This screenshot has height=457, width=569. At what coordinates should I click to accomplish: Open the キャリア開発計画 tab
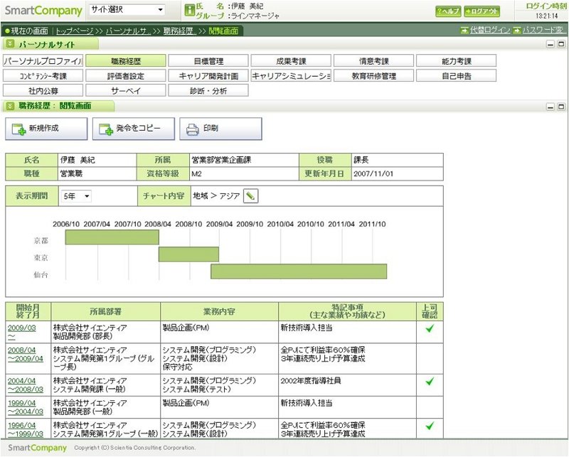coord(208,75)
